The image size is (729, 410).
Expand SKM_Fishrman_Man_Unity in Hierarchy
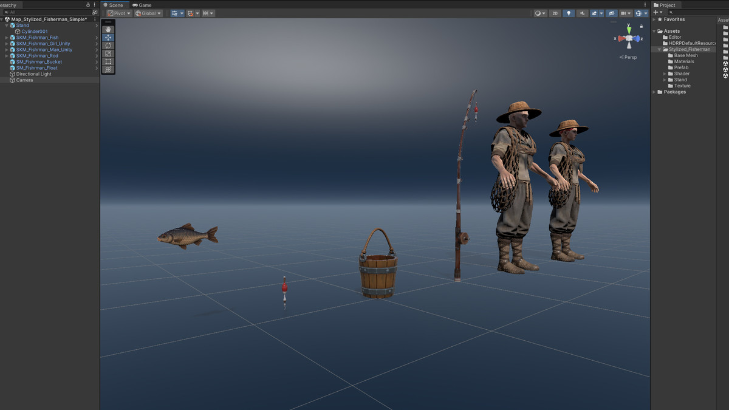click(7, 50)
